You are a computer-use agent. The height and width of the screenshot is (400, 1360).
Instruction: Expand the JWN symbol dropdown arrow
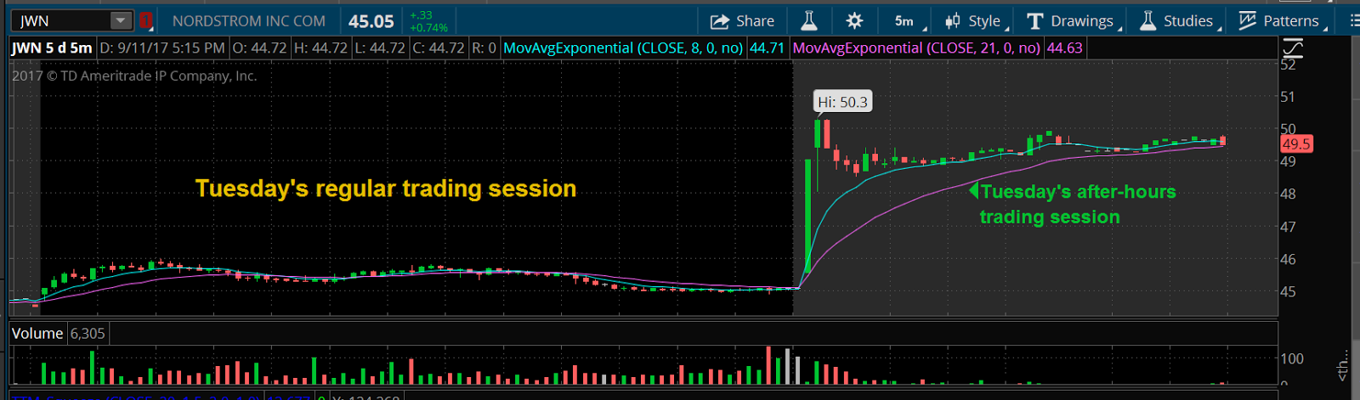click(x=121, y=20)
